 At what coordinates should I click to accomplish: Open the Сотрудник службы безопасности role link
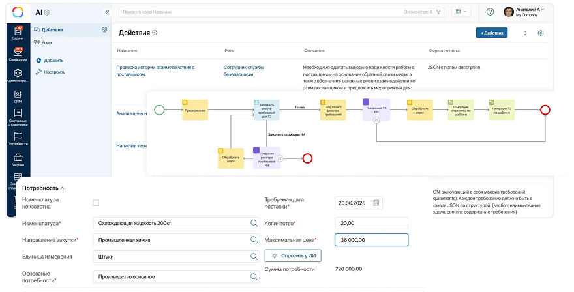[244, 70]
